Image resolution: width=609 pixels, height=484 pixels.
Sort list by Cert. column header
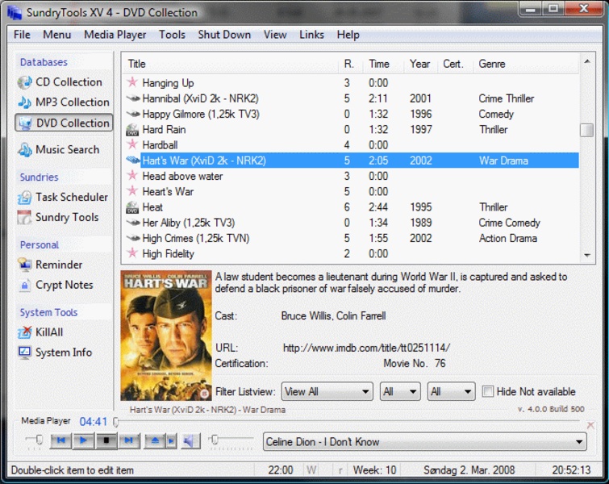coord(456,64)
